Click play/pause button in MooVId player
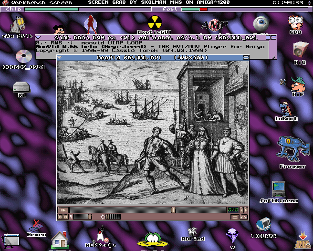313x251 pixels. [63, 210]
